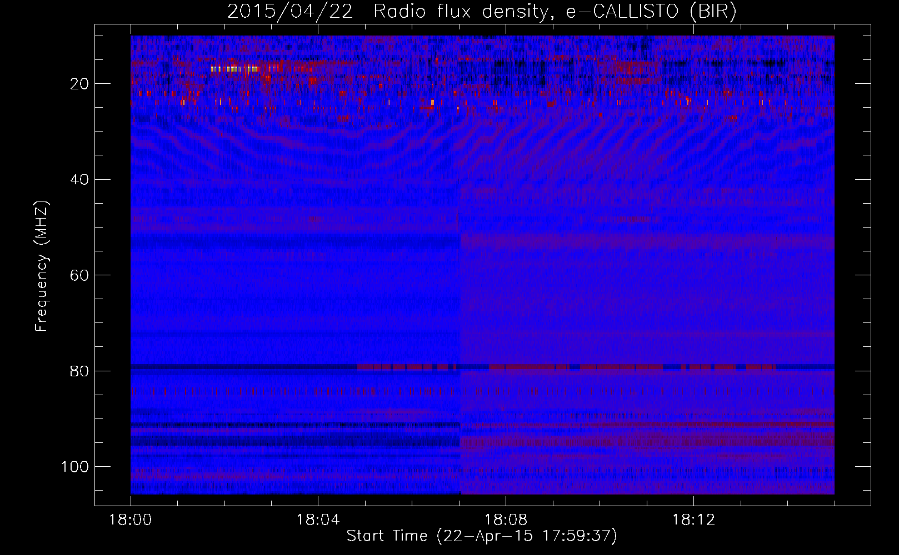Click the 18:12 time tick label
The width and height of the screenshot is (899, 555).
coord(693,520)
